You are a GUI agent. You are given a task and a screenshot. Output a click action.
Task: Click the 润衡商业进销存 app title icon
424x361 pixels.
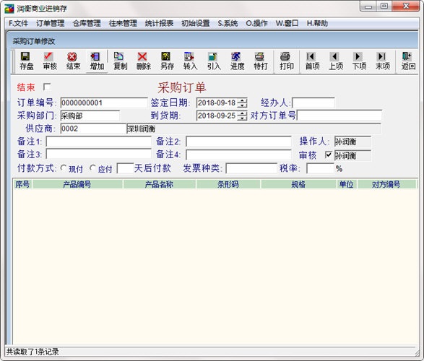9,9
